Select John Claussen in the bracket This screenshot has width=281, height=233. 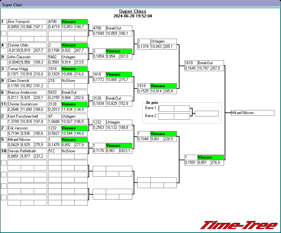27,57
